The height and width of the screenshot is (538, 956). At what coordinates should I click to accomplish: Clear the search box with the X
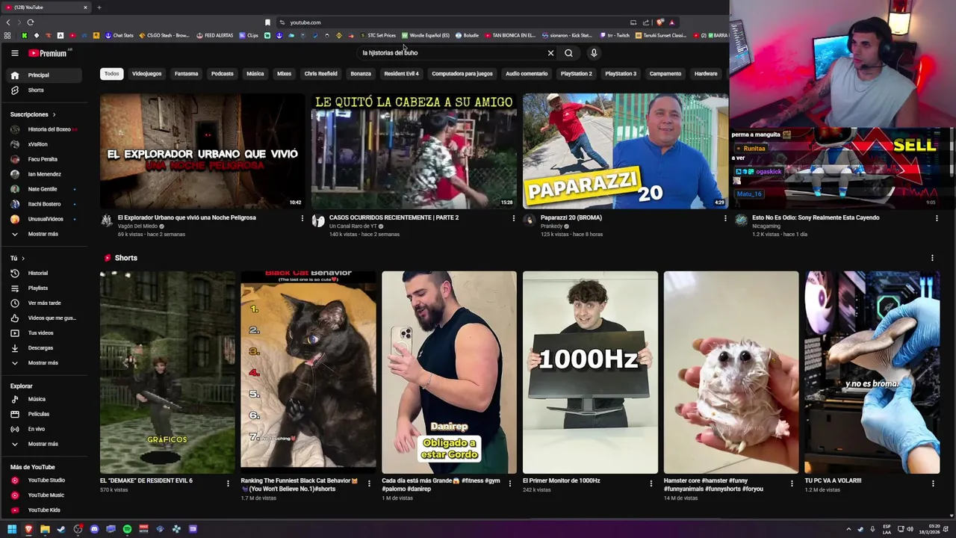pyautogui.click(x=550, y=53)
